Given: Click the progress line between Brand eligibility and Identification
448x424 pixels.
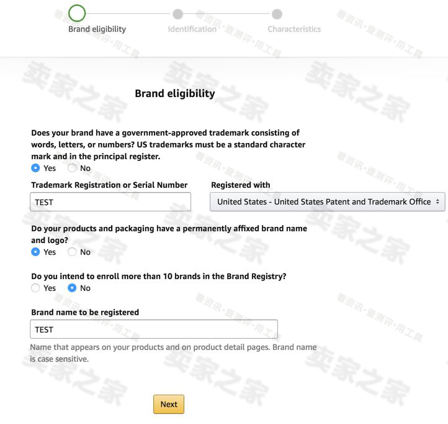Looking at the screenshot, I should pyautogui.click(x=129, y=14).
